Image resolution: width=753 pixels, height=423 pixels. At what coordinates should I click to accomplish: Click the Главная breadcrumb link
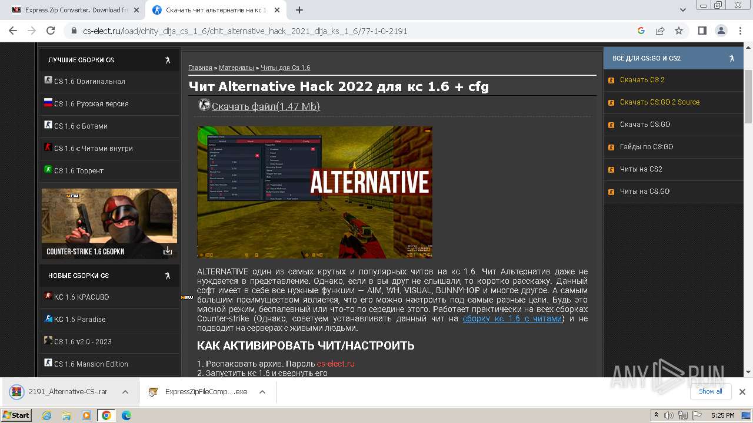tap(200, 68)
